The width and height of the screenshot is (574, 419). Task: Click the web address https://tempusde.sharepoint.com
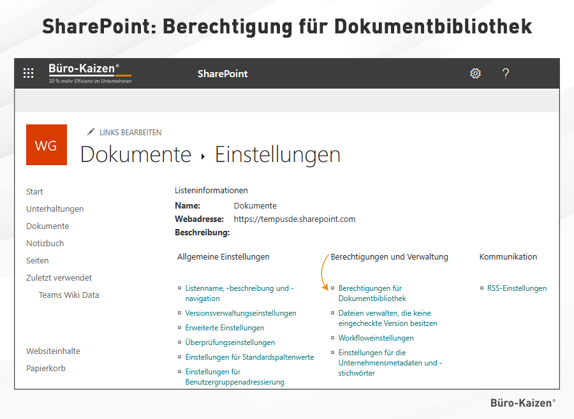(295, 219)
